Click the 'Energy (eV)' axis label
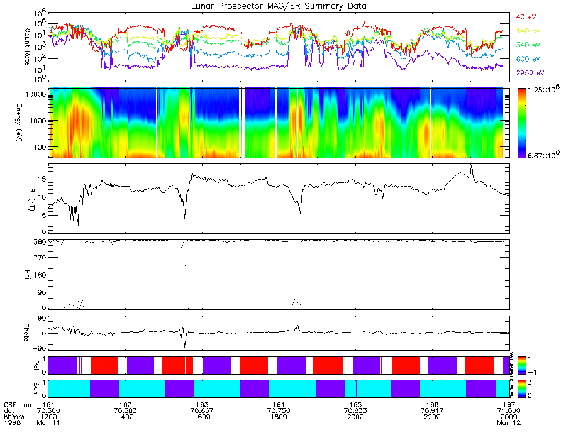This screenshot has width=566, height=440. [19, 123]
